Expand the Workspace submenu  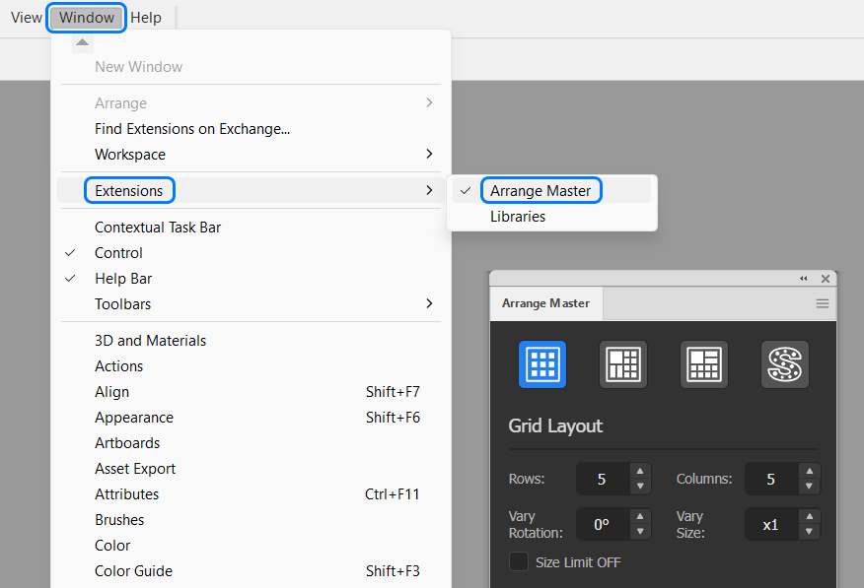tap(251, 154)
